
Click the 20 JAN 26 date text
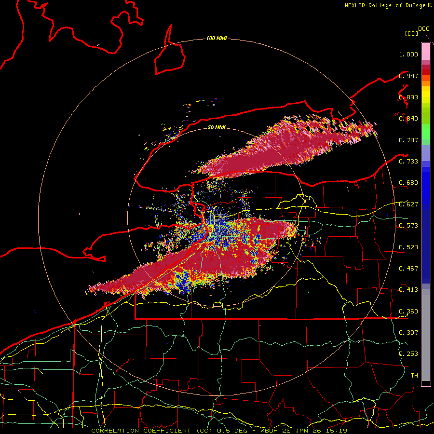tap(301, 431)
